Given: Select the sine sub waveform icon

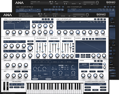Looking at the screenshot, I should click(18, 22).
